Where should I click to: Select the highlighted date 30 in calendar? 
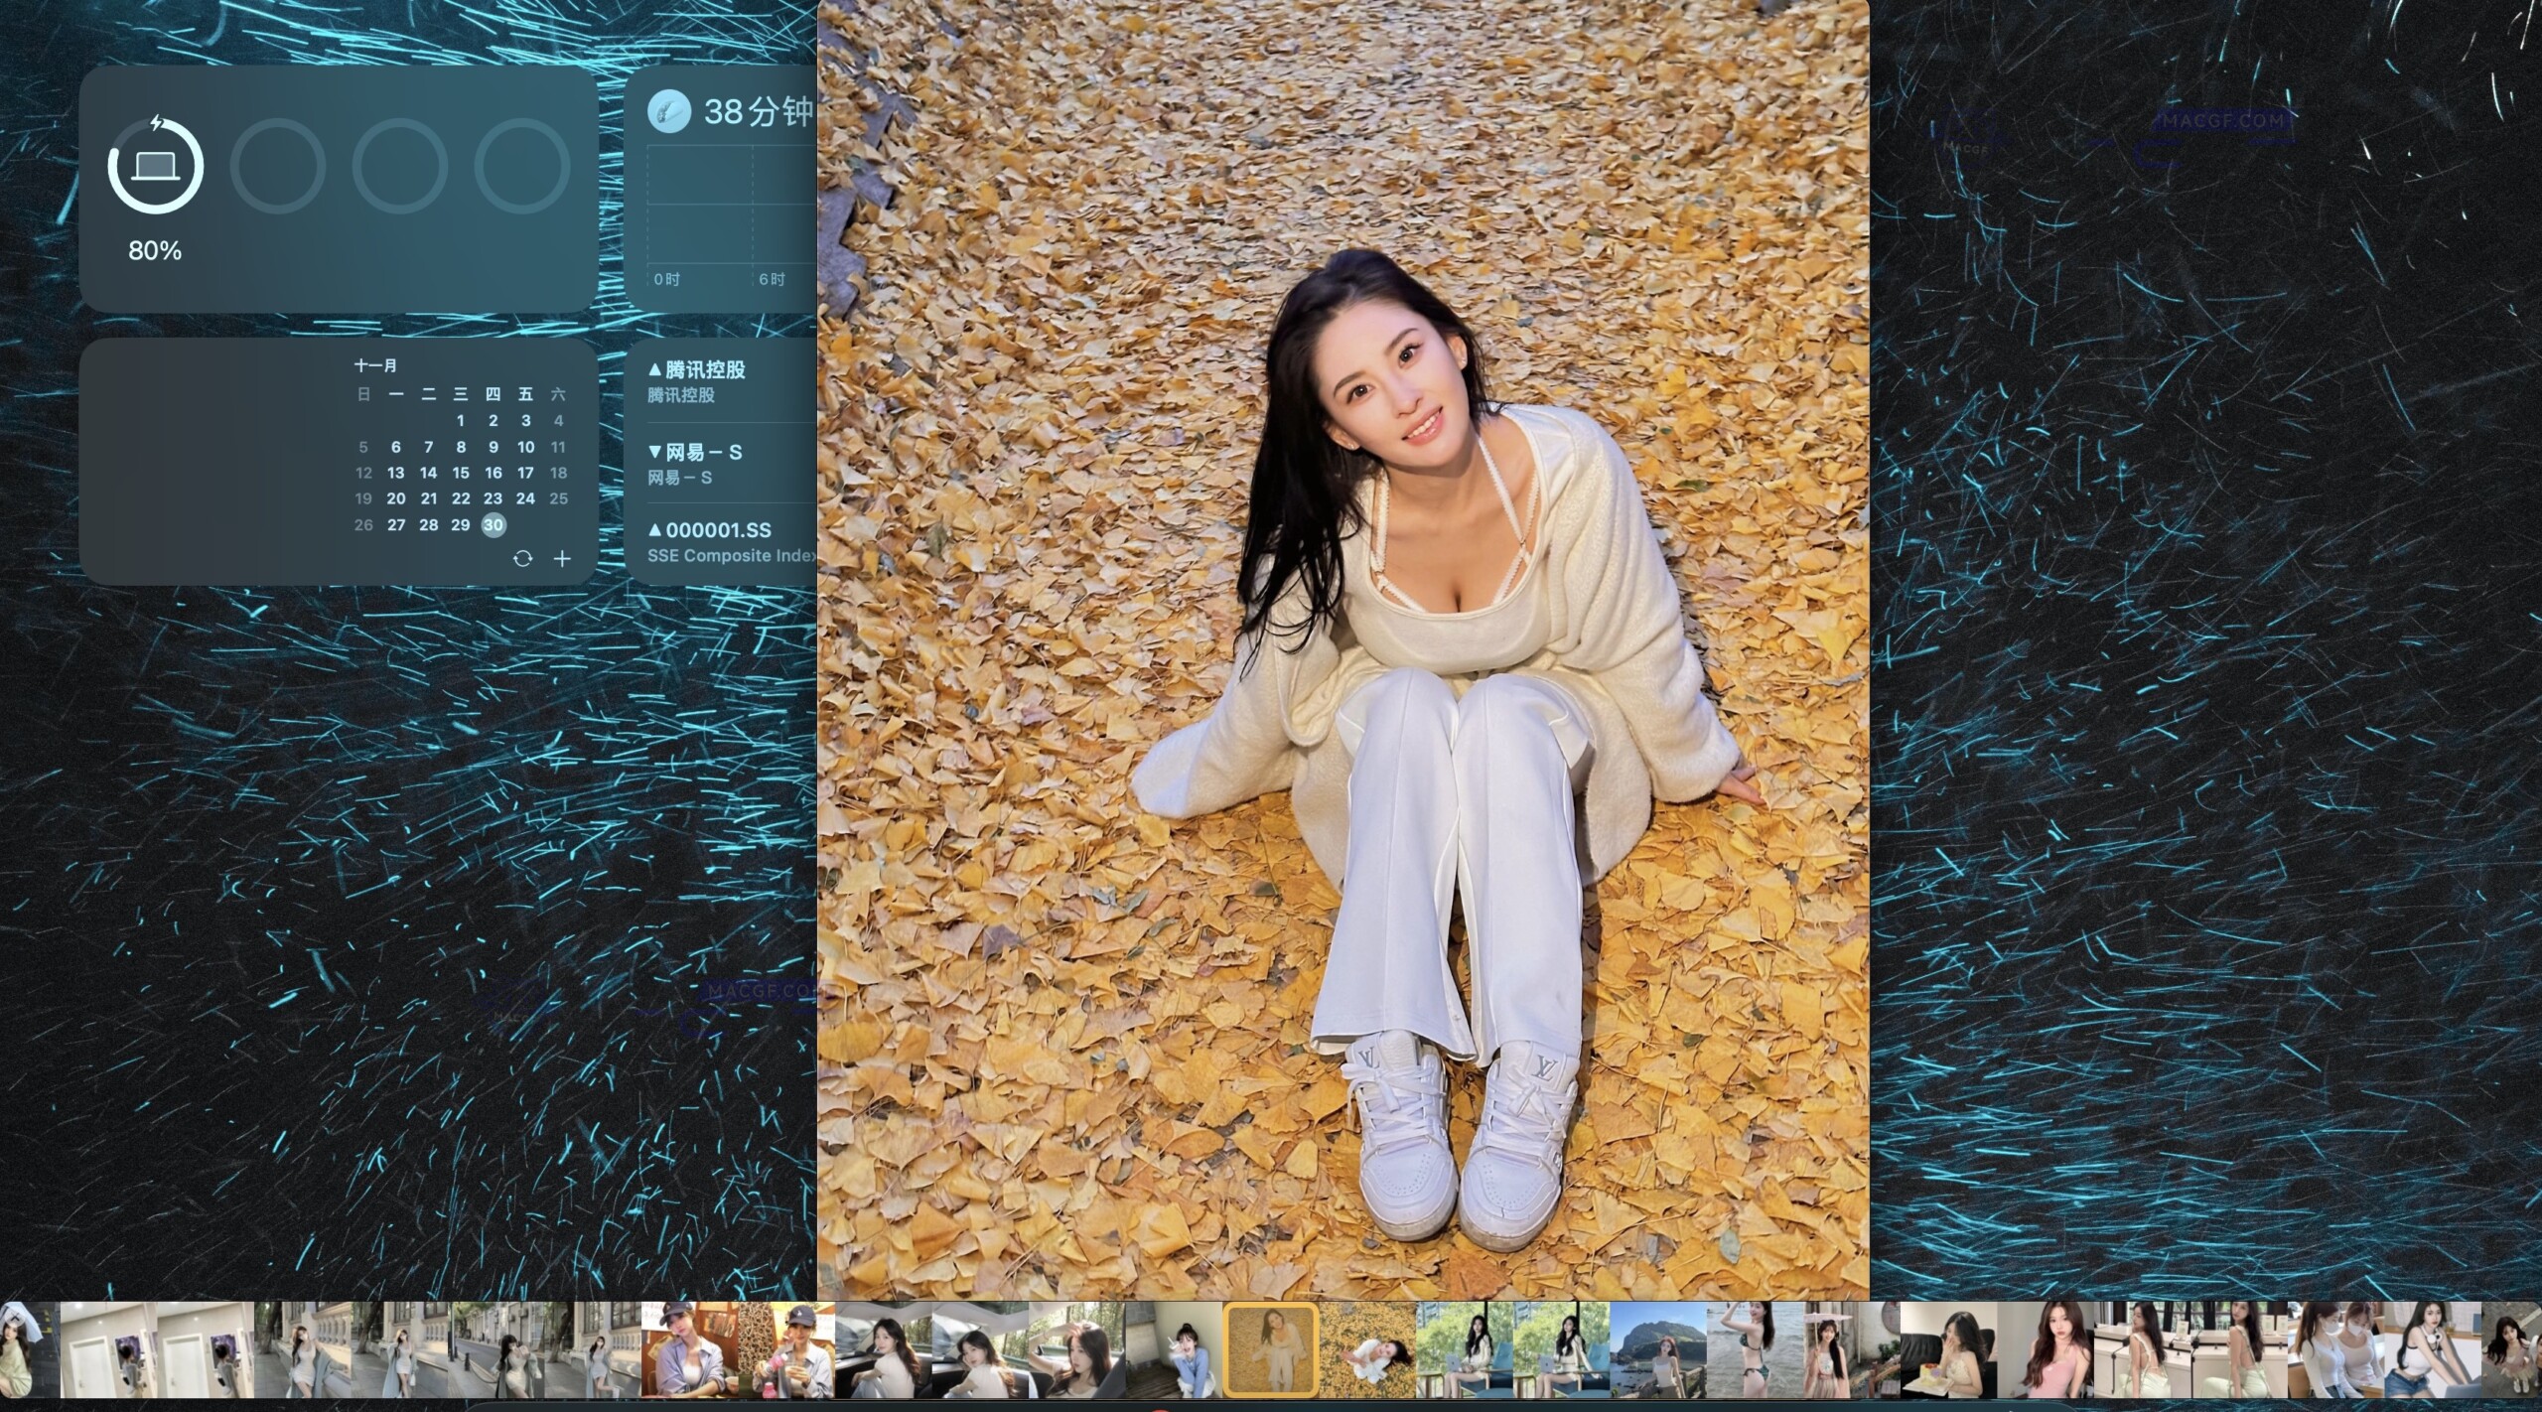[x=494, y=525]
